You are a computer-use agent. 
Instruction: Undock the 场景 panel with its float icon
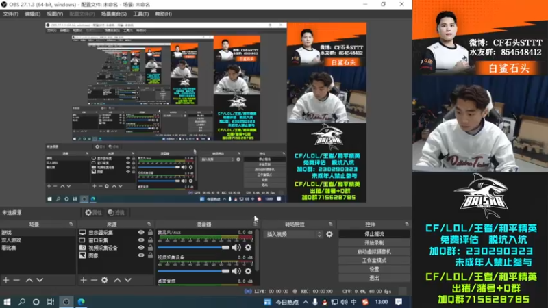click(x=71, y=224)
